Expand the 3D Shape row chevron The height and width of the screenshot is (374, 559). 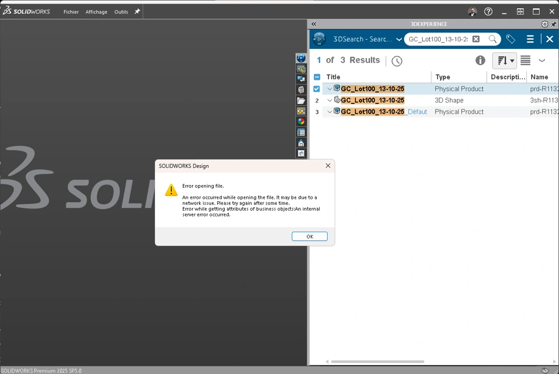tap(330, 101)
